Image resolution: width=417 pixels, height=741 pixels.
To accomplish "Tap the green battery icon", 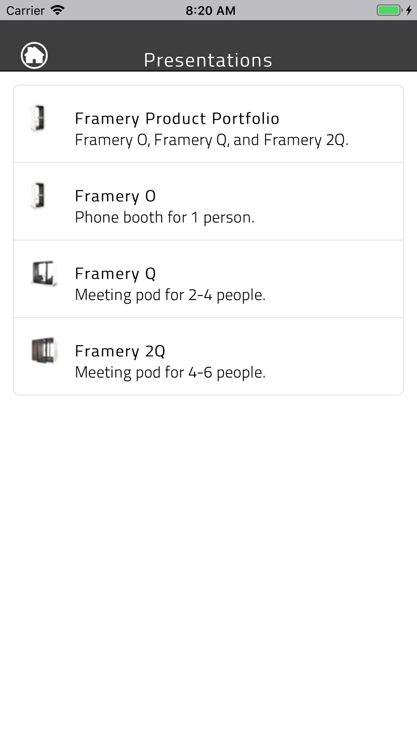I will point(389,10).
